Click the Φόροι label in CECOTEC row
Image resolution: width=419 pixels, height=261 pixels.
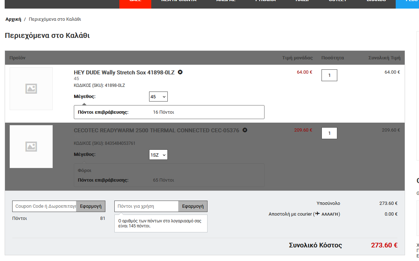[85, 170]
